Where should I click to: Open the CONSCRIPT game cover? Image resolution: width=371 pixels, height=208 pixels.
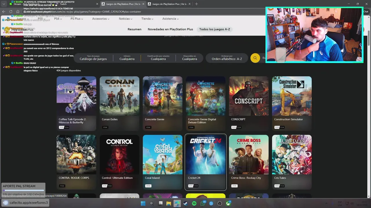point(249,96)
